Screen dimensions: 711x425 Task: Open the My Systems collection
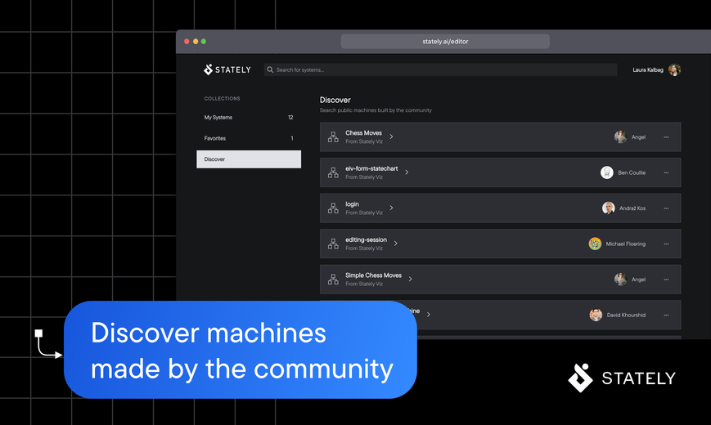click(249, 118)
